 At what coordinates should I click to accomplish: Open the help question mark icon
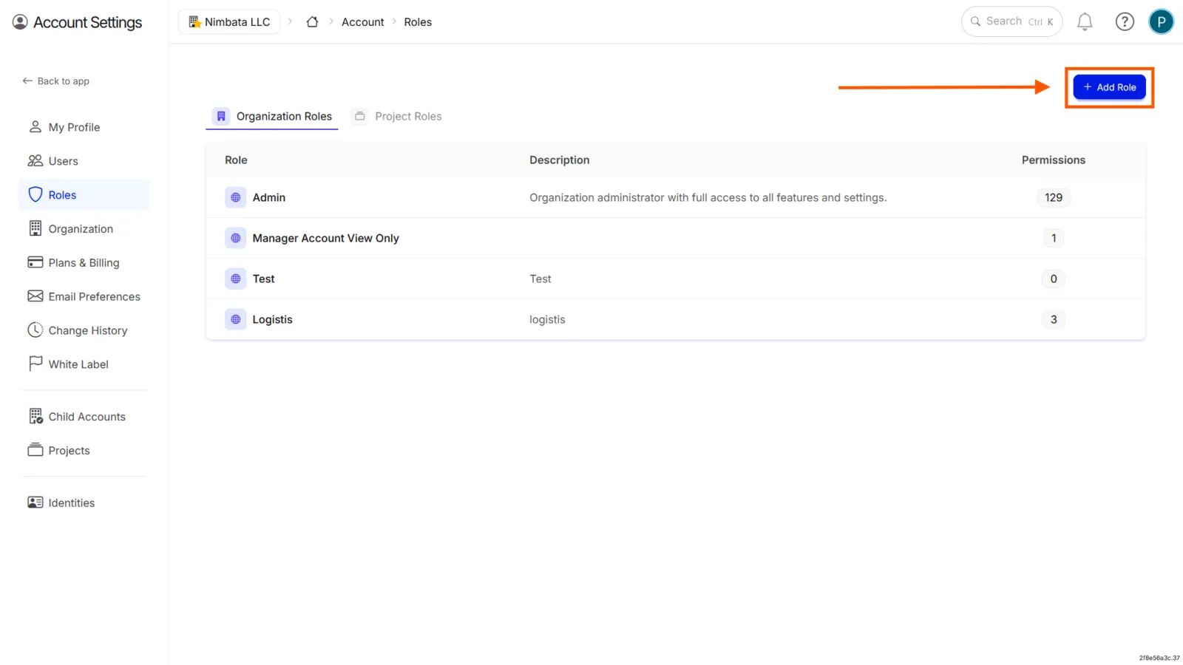point(1125,22)
